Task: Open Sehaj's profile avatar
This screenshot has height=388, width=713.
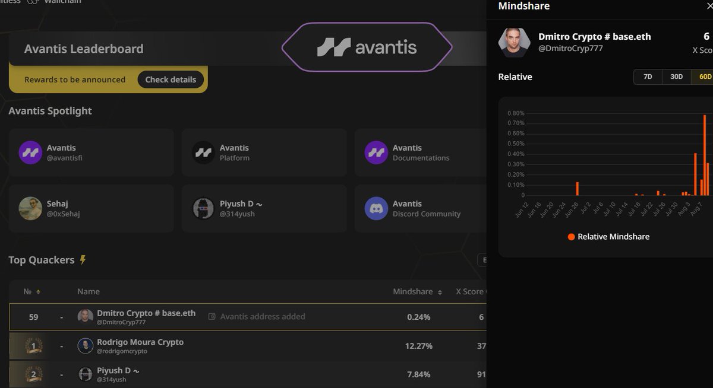Action: (x=30, y=208)
